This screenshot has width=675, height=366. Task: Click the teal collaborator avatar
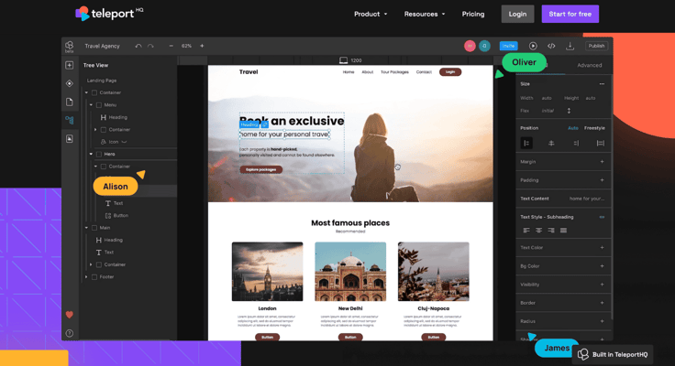pos(484,46)
